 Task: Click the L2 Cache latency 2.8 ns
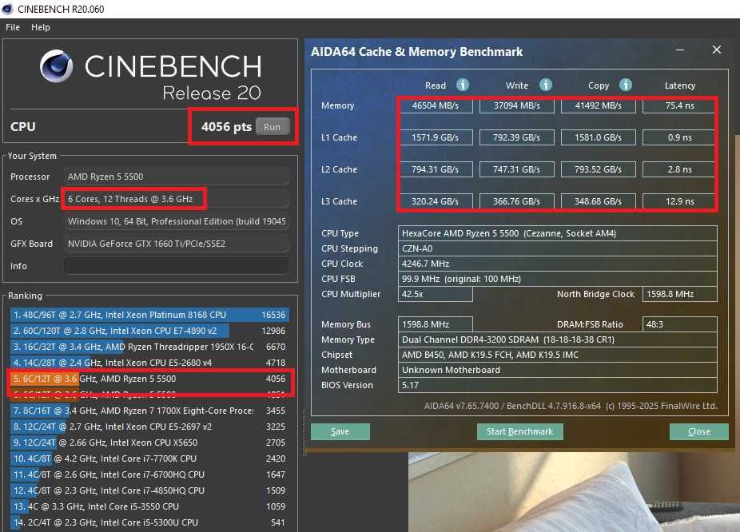coord(680,169)
